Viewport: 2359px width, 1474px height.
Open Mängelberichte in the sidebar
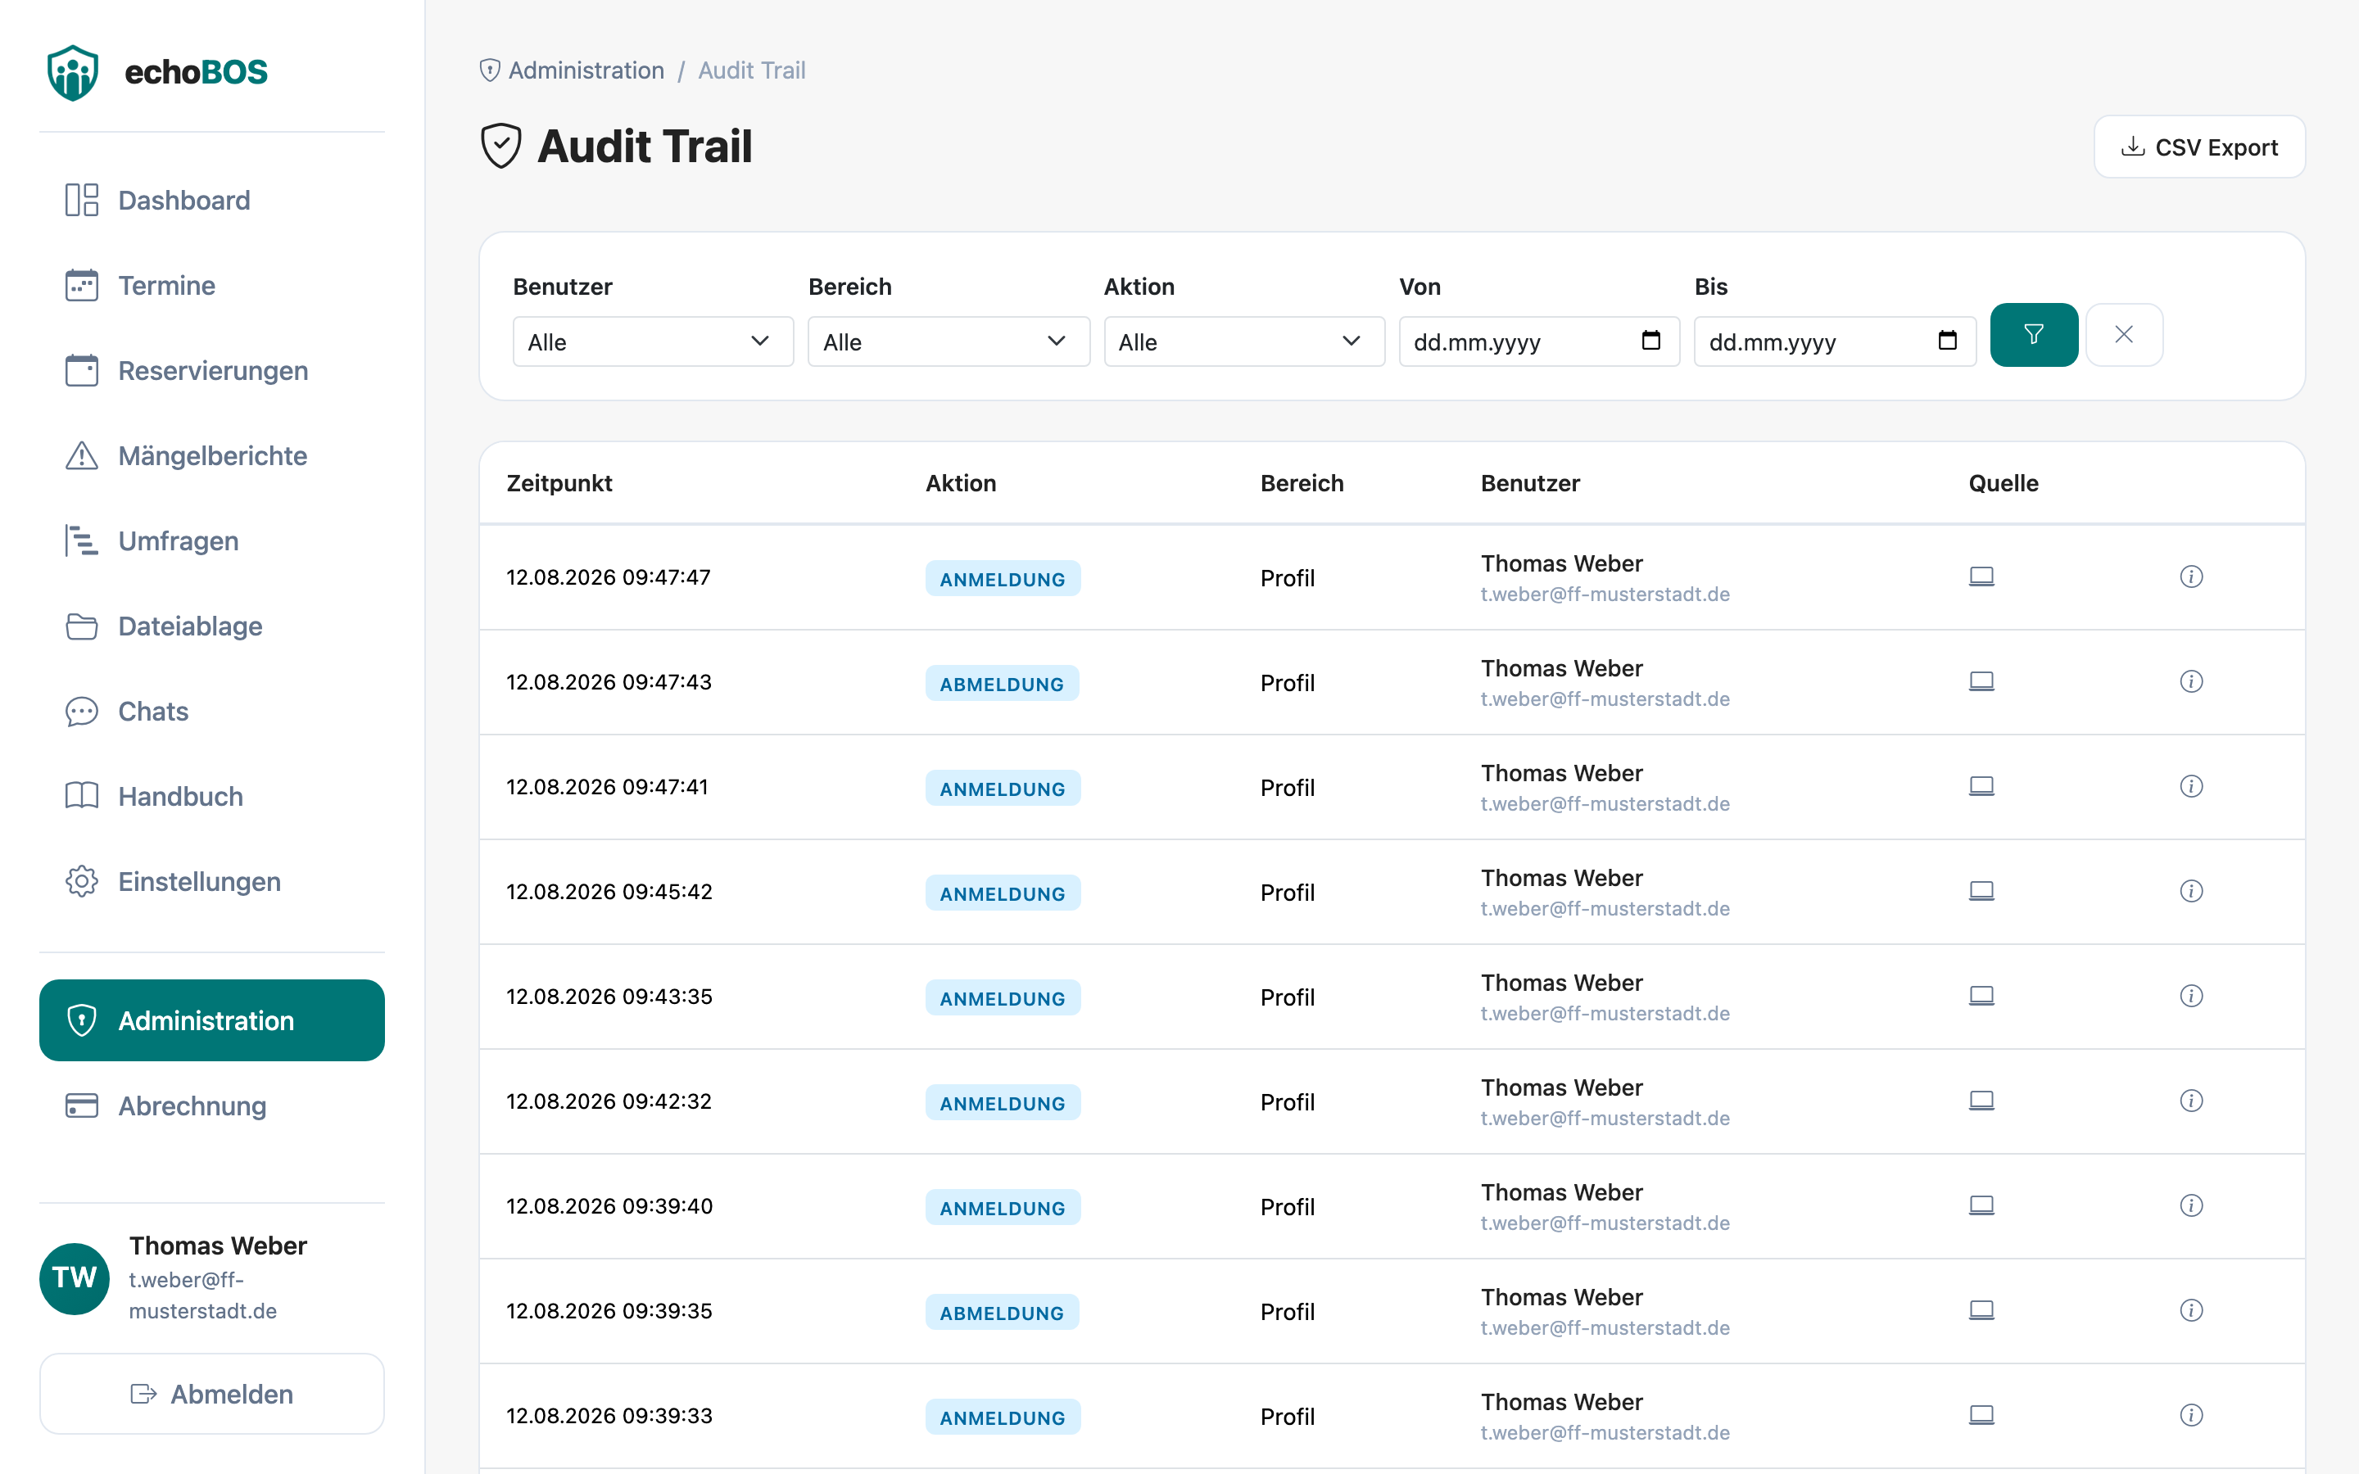tap(211, 455)
